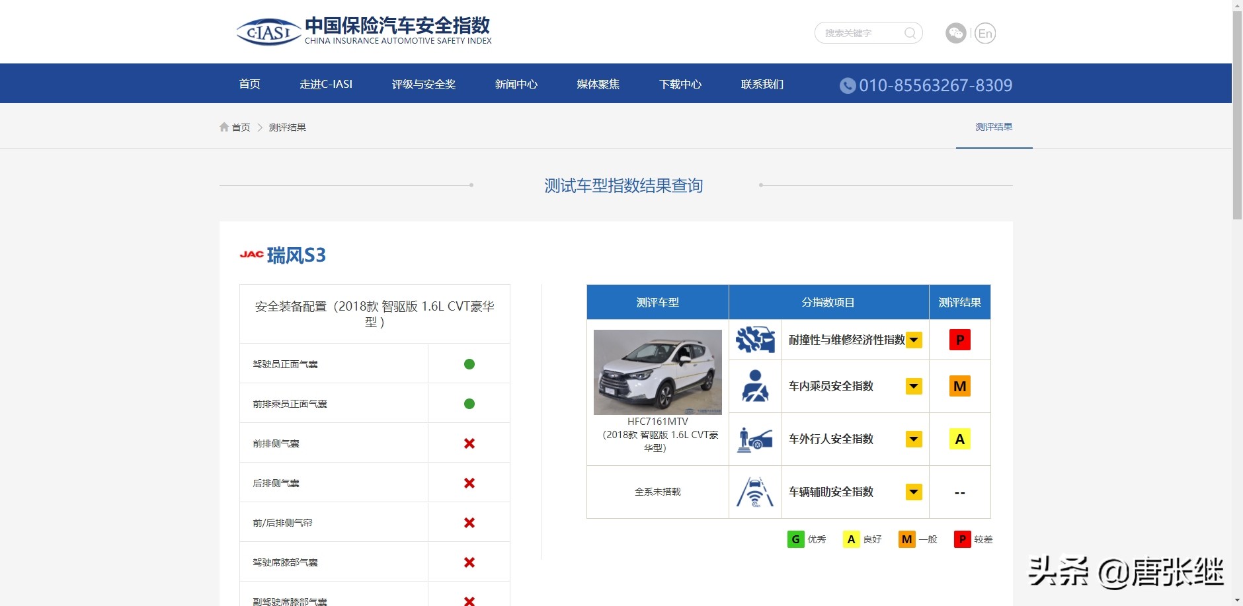
Task: Click the green G 优秀 legend swatch
Action: [795, 539]
